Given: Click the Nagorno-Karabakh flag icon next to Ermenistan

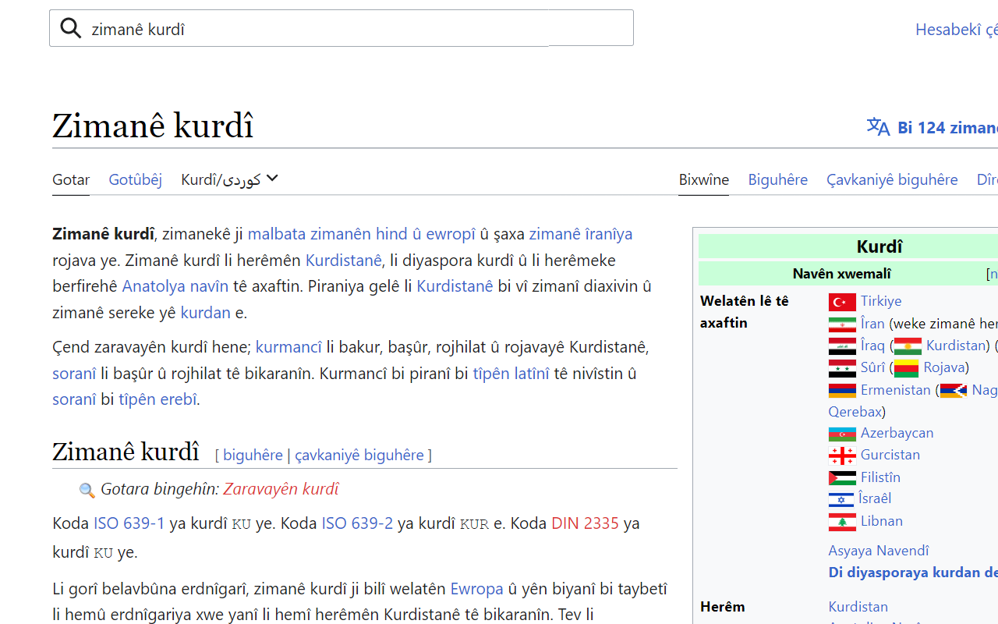Looking at the screenshot, I should point(954,391).
